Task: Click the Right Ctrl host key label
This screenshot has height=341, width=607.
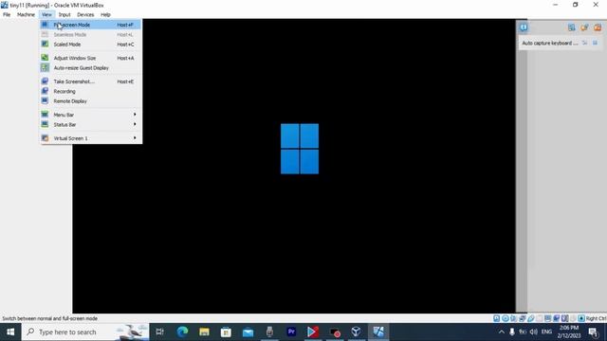Action: click(x=597, y=318)
